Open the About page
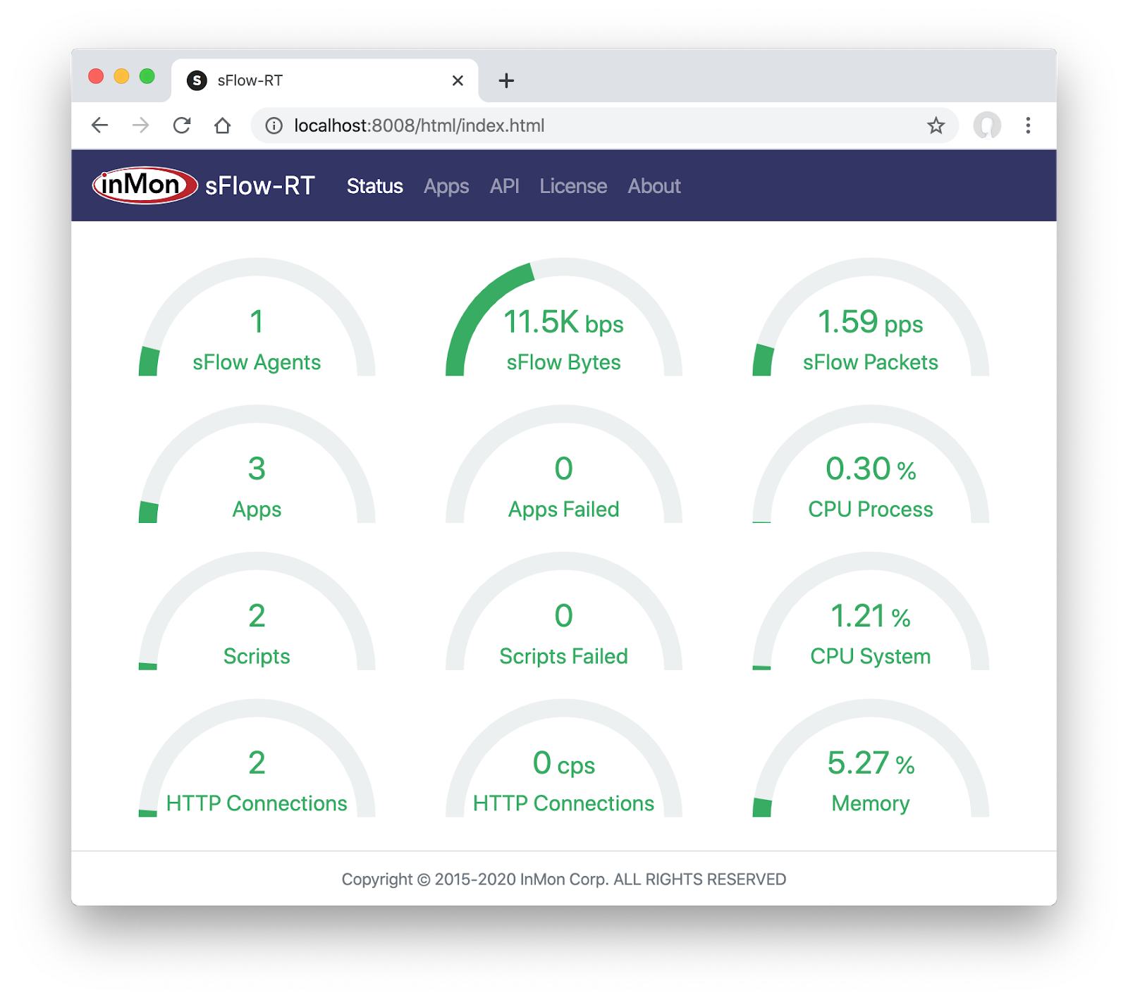Viewport: 1128px width, 1000px height. [x=654, y=185]
